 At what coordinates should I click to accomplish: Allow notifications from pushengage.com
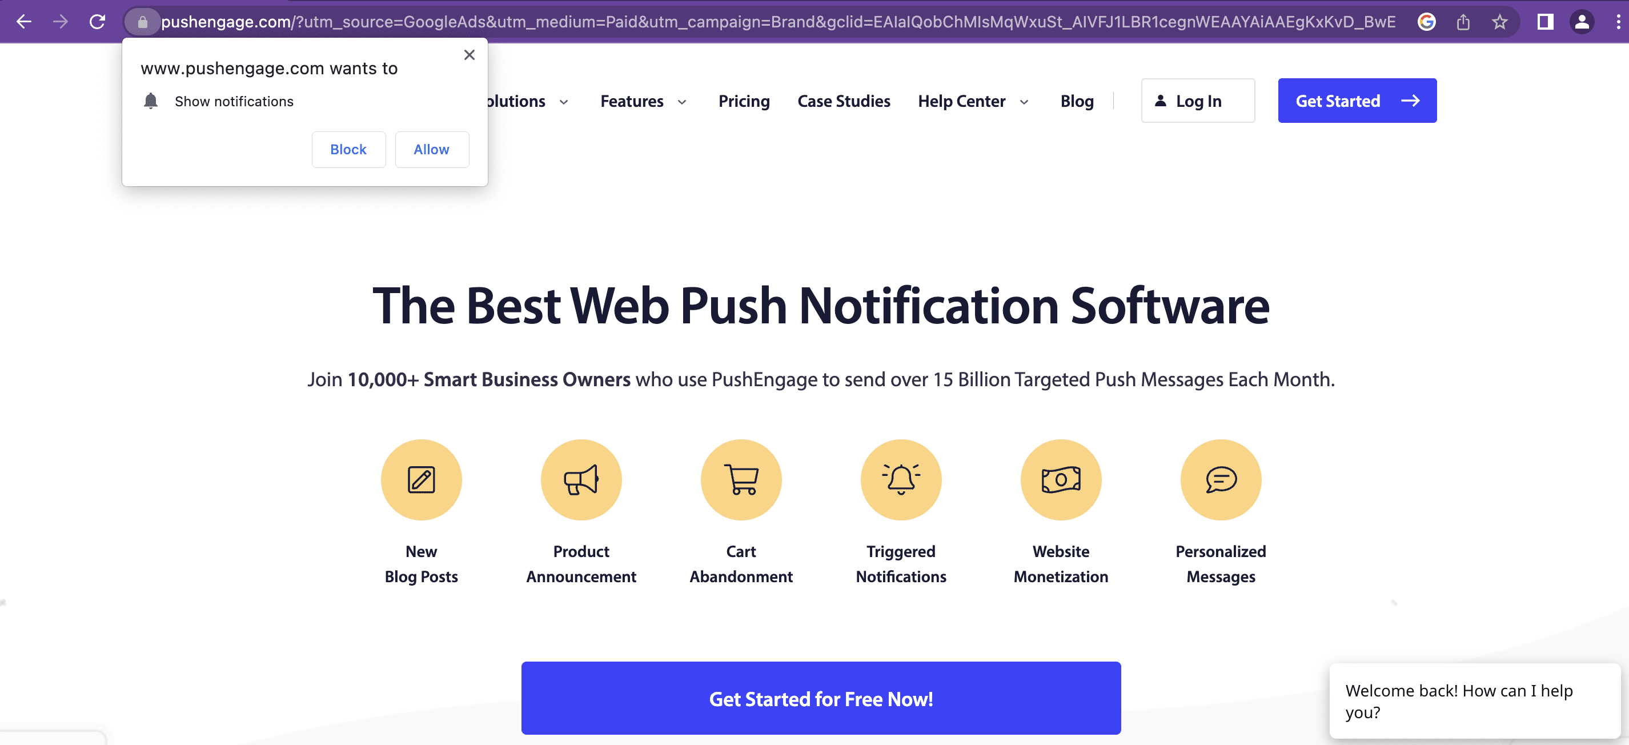coord(432,149)
